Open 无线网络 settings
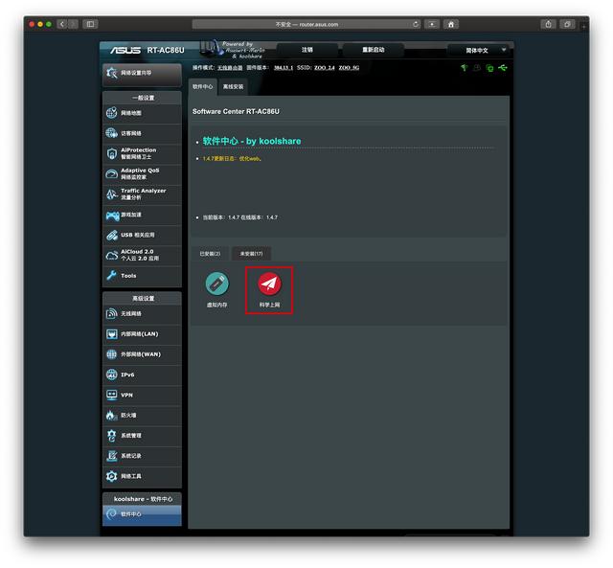 [143, 314]
